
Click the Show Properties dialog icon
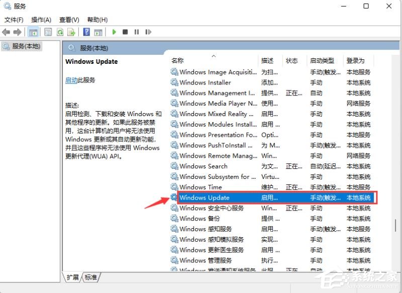click(47, 32)
